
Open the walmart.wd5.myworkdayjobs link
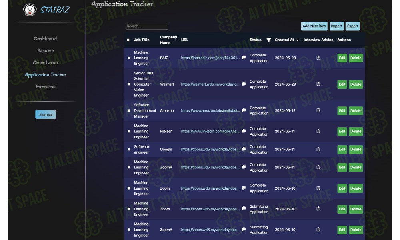(x=210, y=84)
